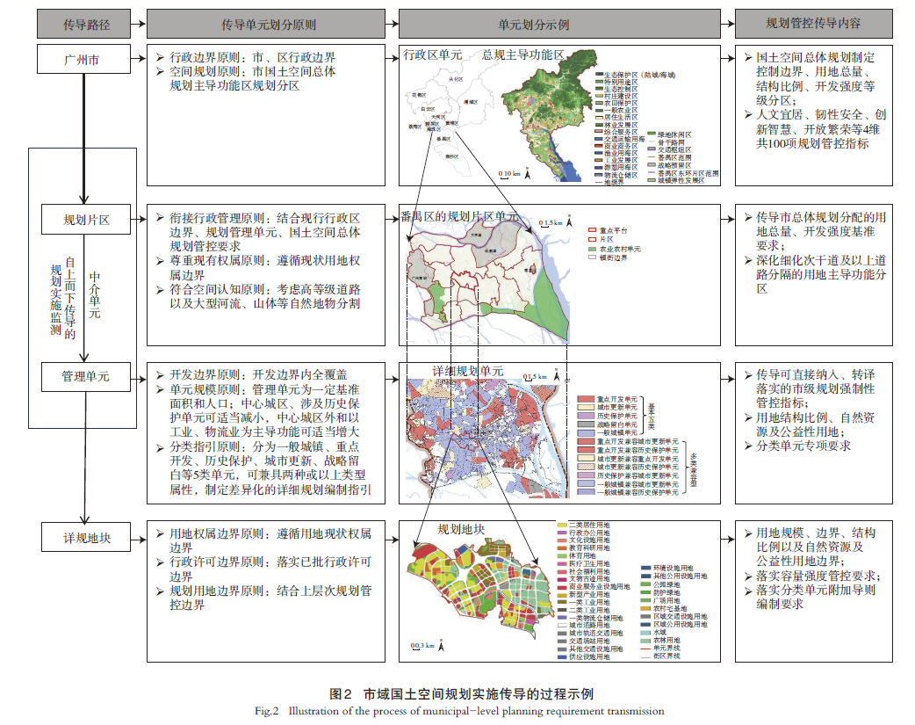
Task: Click the 镇街边界 legend swatch
Action: pos(593,257)
